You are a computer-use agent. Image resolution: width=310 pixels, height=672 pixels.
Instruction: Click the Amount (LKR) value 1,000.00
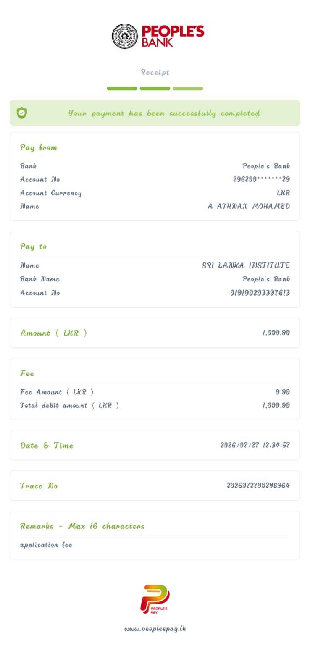coord(276,333)
